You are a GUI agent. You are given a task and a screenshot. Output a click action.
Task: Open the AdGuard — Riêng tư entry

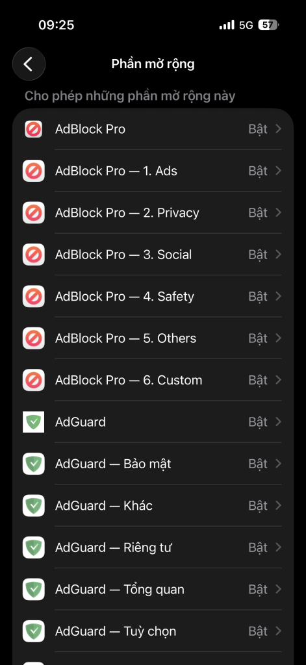(x=153, y=547)
